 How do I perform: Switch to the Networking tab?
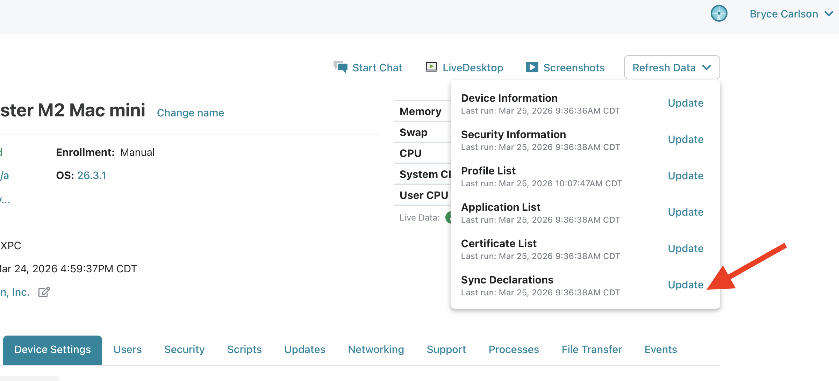pos(376,350)
